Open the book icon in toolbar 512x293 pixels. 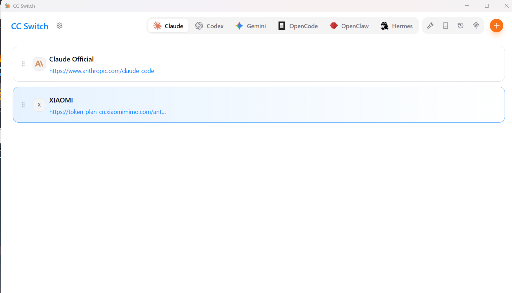445,26
